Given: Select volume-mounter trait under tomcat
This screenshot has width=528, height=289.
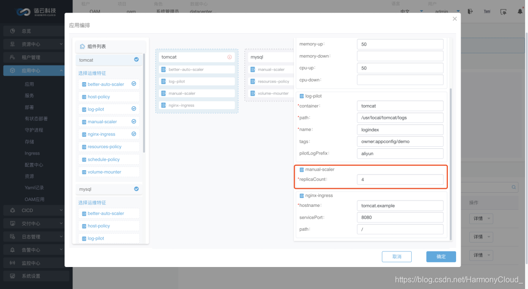Looking at the screenshot, I should (109, 172).
